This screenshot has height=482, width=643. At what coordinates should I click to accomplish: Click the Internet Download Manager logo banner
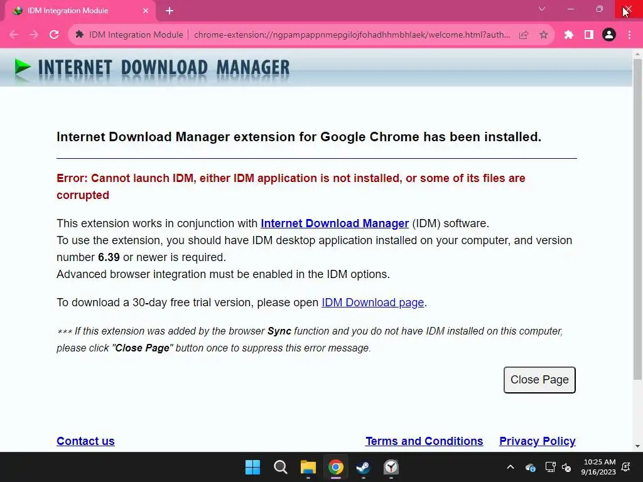pos(152,68)
